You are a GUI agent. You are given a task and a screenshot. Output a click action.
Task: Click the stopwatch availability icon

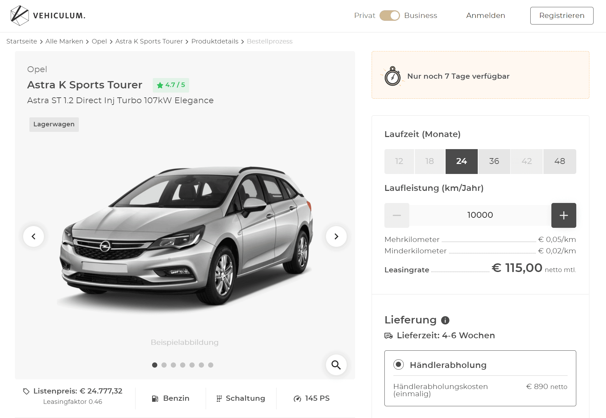tap(392, 76)
